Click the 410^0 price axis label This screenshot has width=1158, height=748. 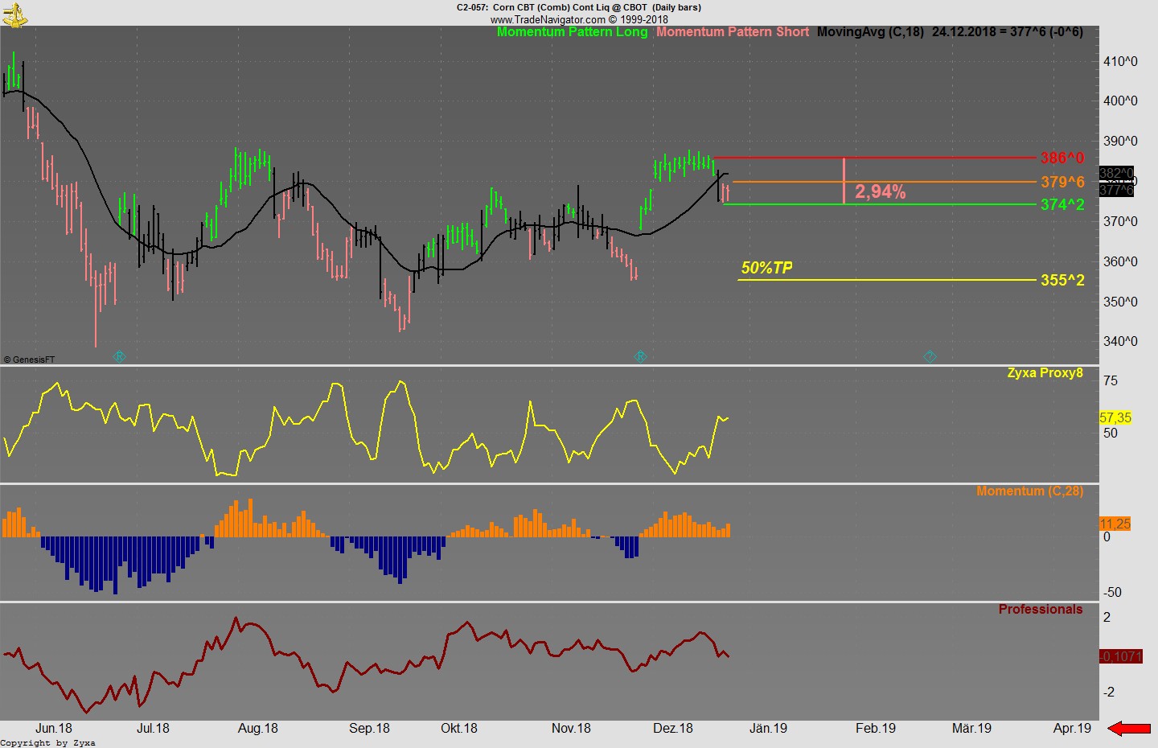coord(1120,62)
